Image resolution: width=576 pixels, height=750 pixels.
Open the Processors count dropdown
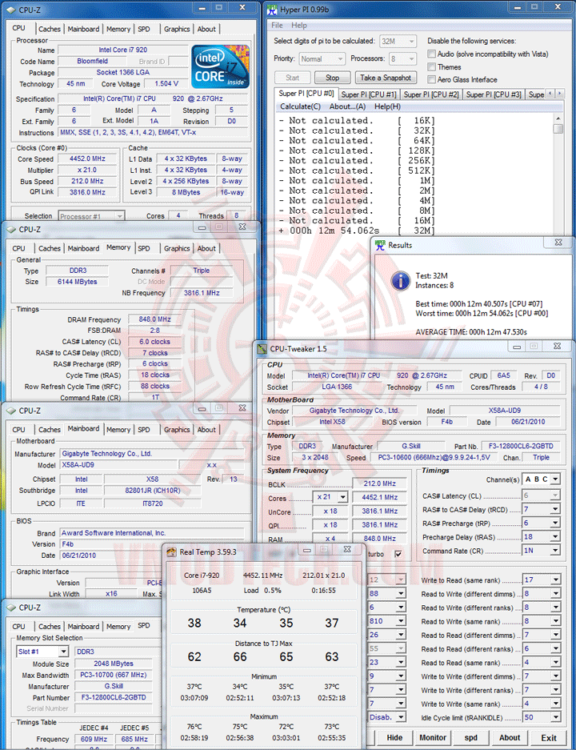(x=411, y=59)
